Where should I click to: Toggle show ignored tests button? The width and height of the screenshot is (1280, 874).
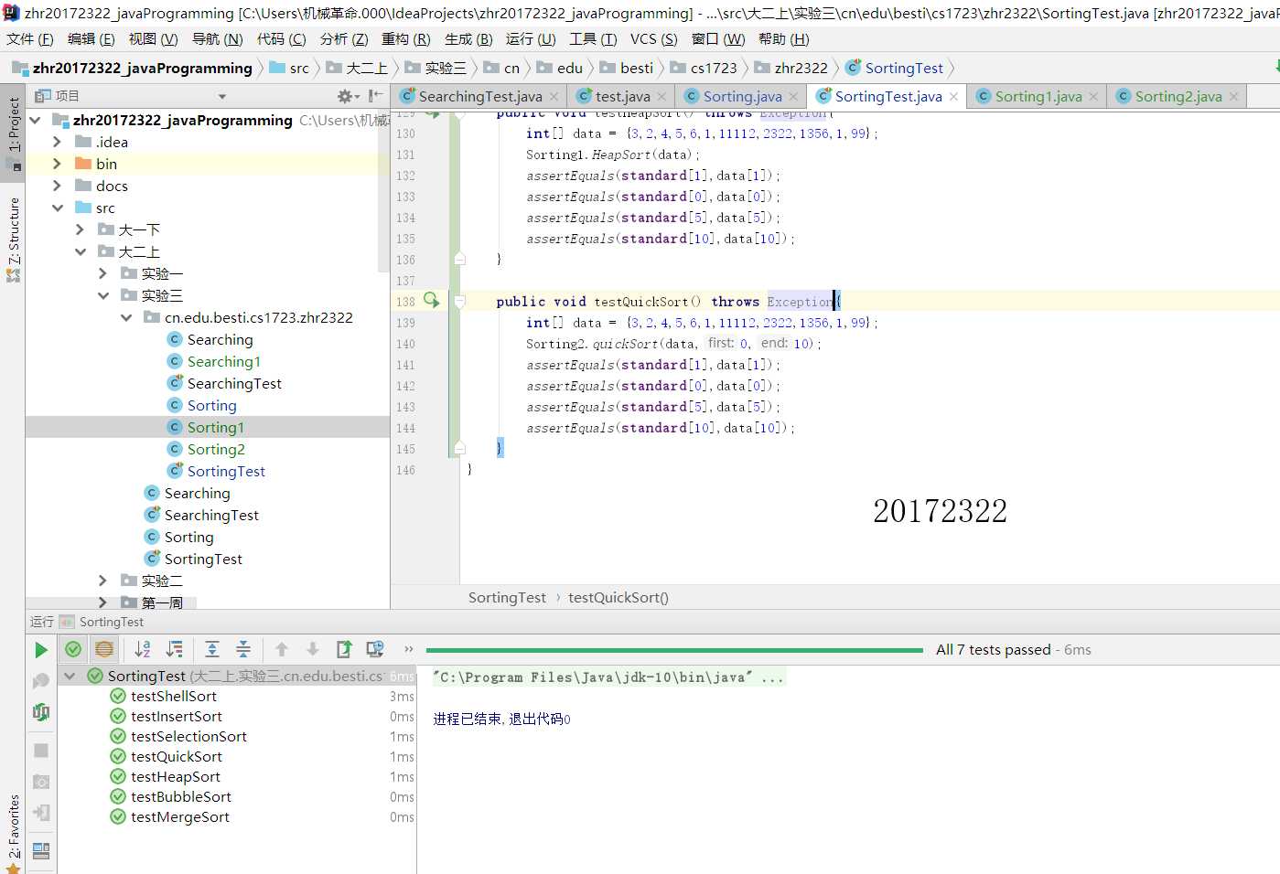click(x=104, y=649)
